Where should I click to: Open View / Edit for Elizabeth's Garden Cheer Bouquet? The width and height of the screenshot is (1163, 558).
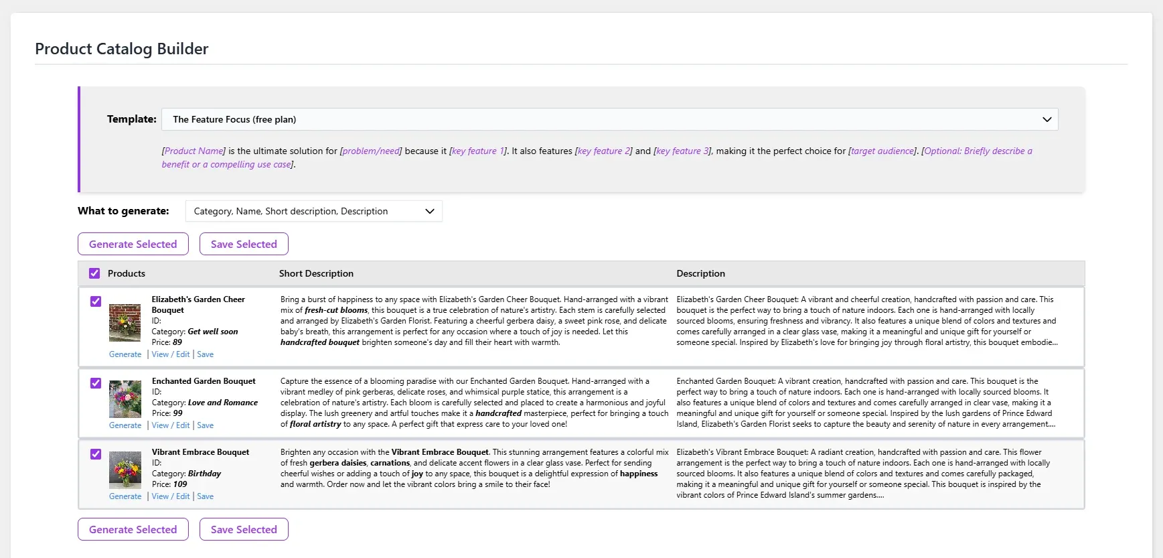click(x=171, y=354)
